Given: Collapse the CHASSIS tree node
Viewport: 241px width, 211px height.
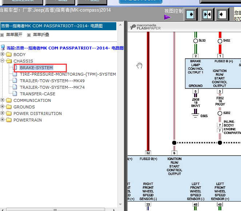Looking at the screenshot, I should tap(2, 61).
